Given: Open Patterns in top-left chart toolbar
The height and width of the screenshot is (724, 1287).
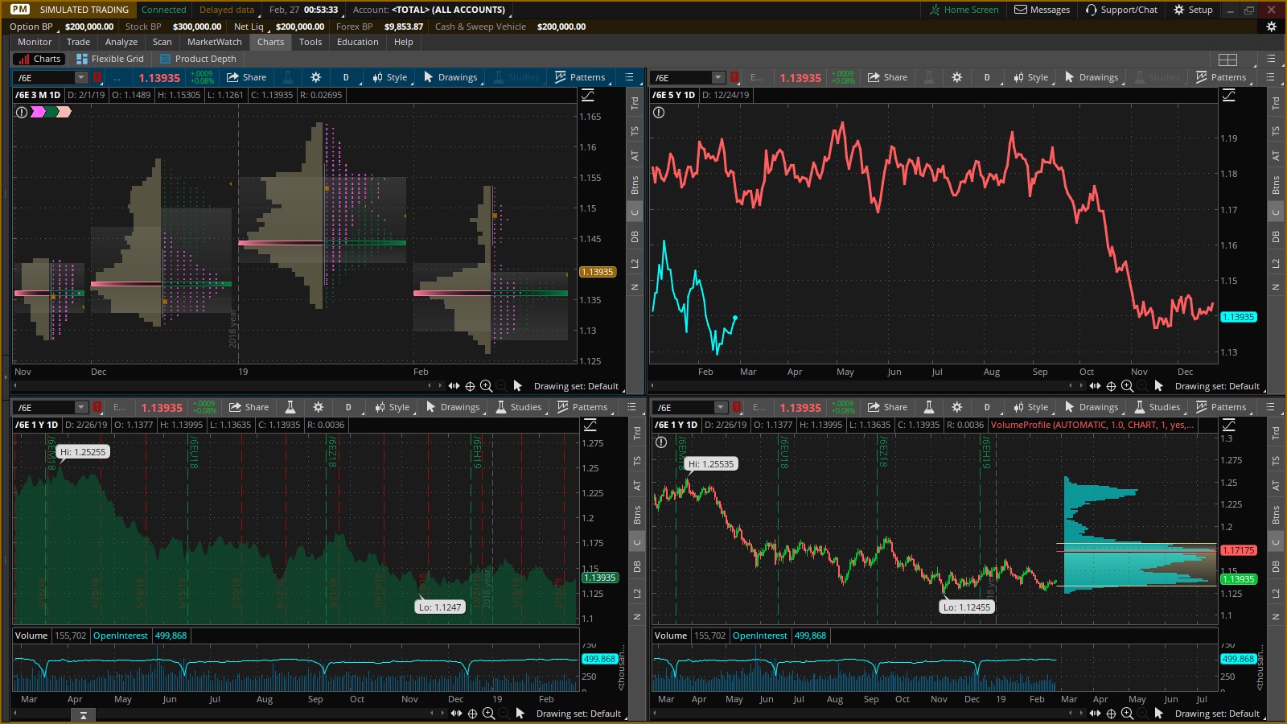Looking at the screenshot, I should click(x=579, y=77).
